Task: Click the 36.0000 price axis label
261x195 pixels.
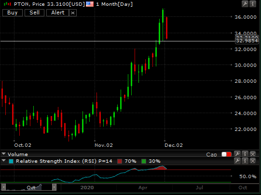Action: 246,17
